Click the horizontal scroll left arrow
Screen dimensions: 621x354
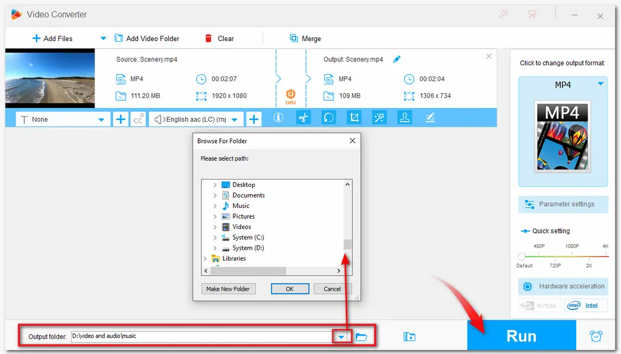(206, 271)
